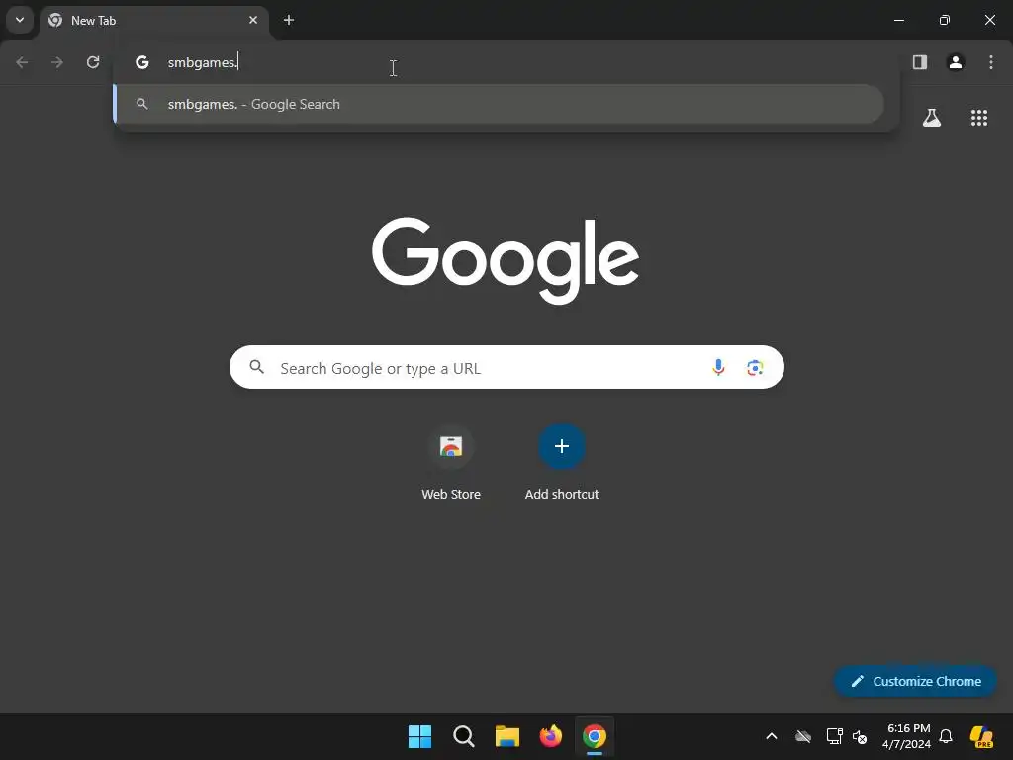This screenshot has width=1013, height=760.
Task: Open the tab search dropdown arrow
Action: [20, 20]
